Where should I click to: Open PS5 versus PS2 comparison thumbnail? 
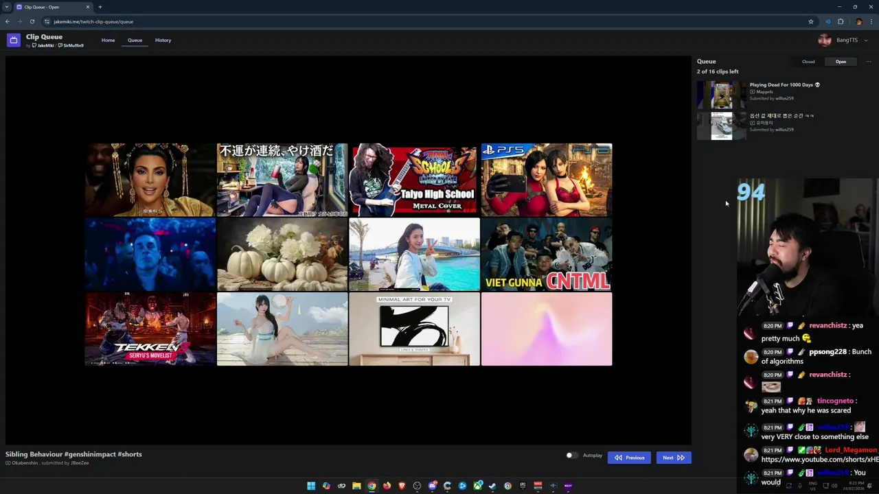click(547, 180)
